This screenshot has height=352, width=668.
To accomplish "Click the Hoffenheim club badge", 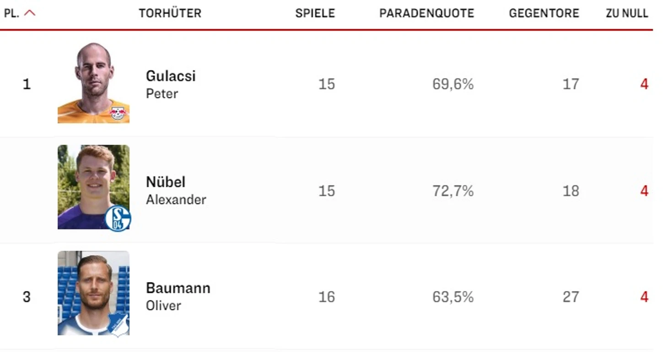I will tap(118, 325).
